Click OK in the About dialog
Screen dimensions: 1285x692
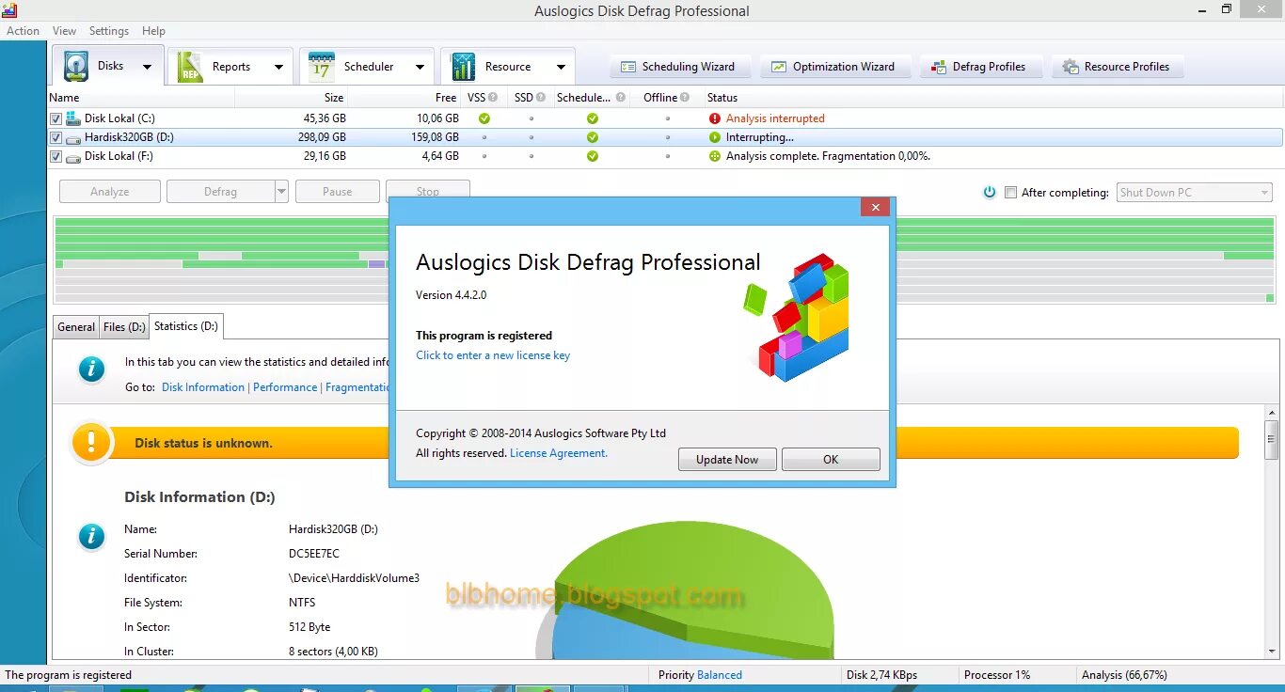[x=831, y=459]
